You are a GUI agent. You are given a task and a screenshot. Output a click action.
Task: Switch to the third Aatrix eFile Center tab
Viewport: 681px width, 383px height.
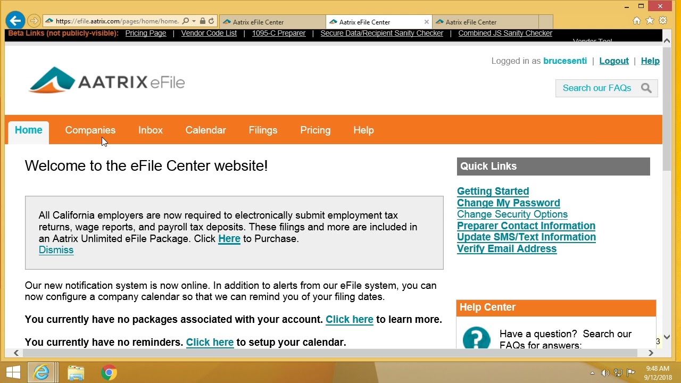[x=485, y=22]
